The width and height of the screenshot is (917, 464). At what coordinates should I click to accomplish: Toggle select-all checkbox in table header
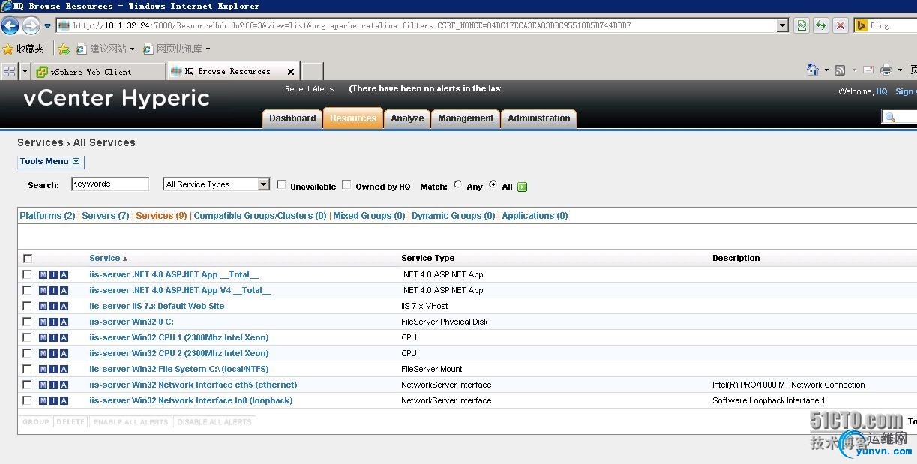(28, 259)
